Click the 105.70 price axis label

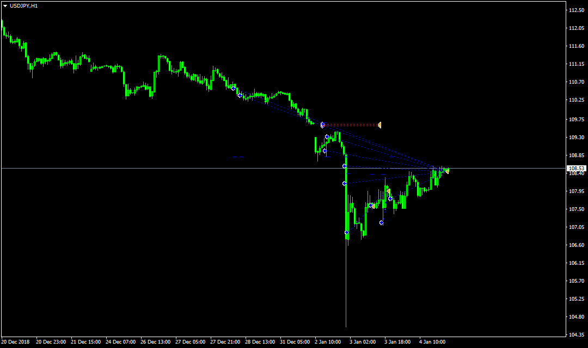[577, 281]
